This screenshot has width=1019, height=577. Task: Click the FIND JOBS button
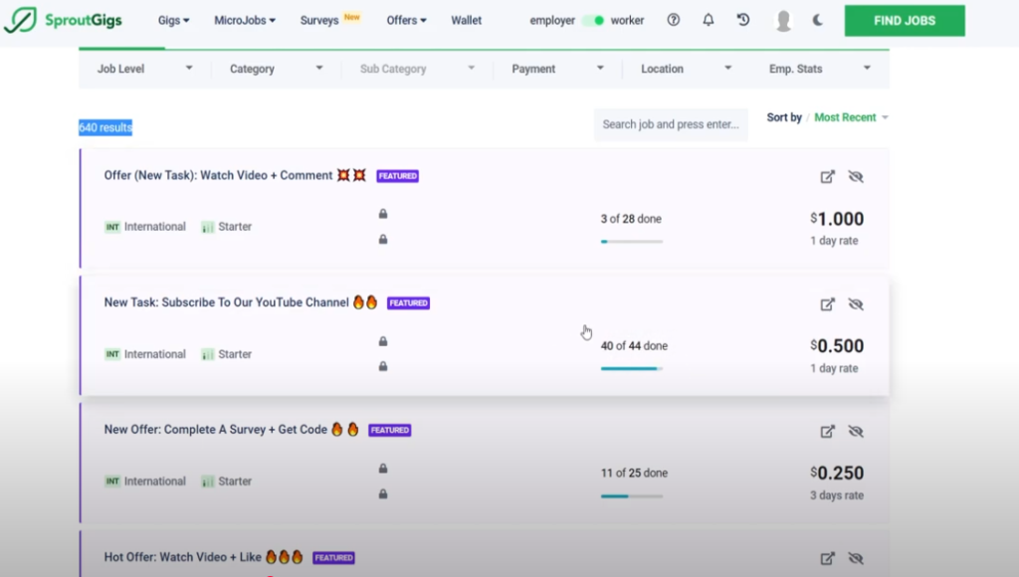point(904,21)
